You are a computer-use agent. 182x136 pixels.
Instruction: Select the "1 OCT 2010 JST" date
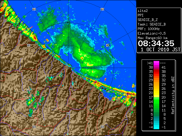point(160,50)
